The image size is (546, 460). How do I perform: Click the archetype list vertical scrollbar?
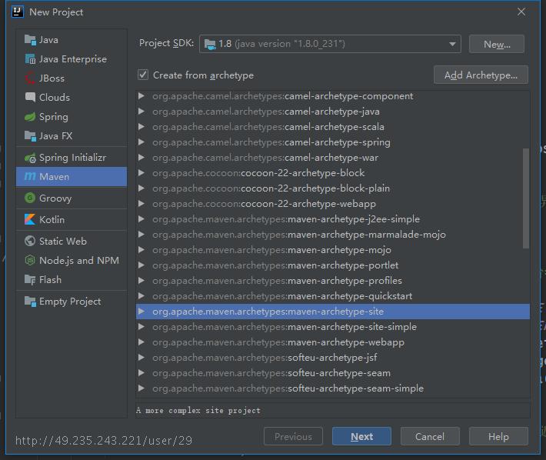[526, 198]
